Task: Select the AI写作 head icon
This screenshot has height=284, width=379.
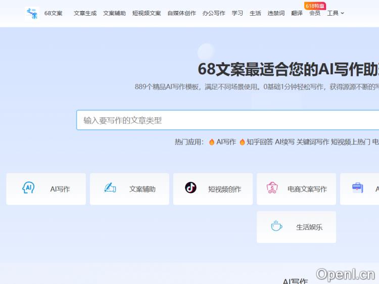Action: [x=28, y=188]
